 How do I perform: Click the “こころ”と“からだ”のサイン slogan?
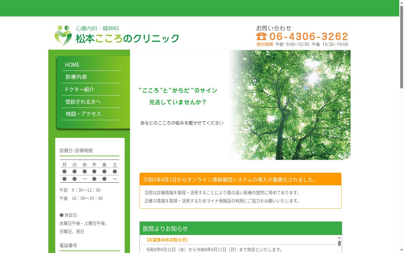tap(178, 90)
